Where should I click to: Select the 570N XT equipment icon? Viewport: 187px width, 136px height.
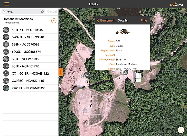[x=6, y=37]
